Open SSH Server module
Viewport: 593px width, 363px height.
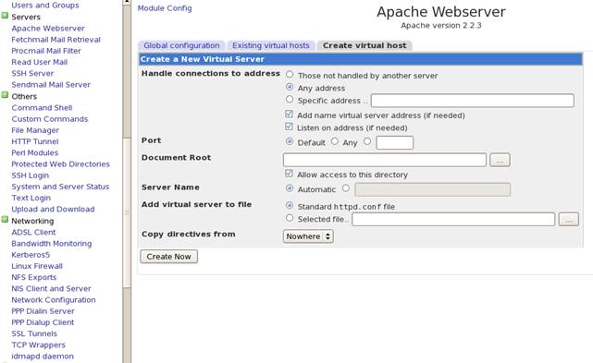pos(32,74)
